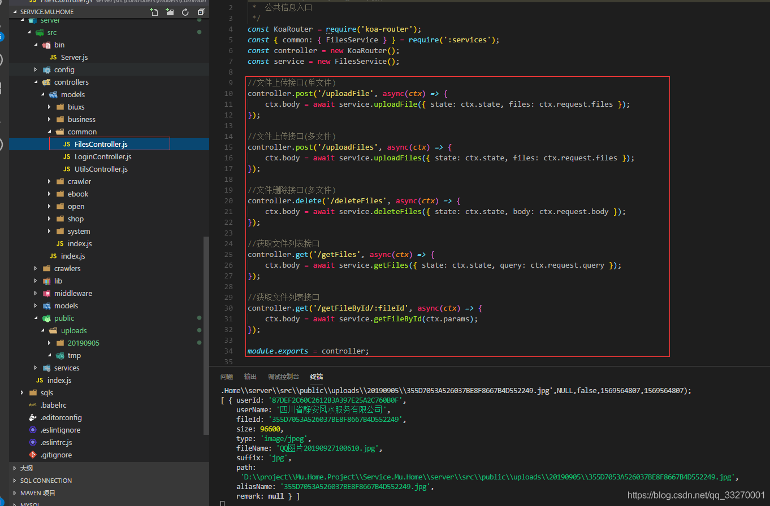Screen dimensions: 770x506
Task: Switch to the 调试控制台 tab
Action: coord(283,376)
